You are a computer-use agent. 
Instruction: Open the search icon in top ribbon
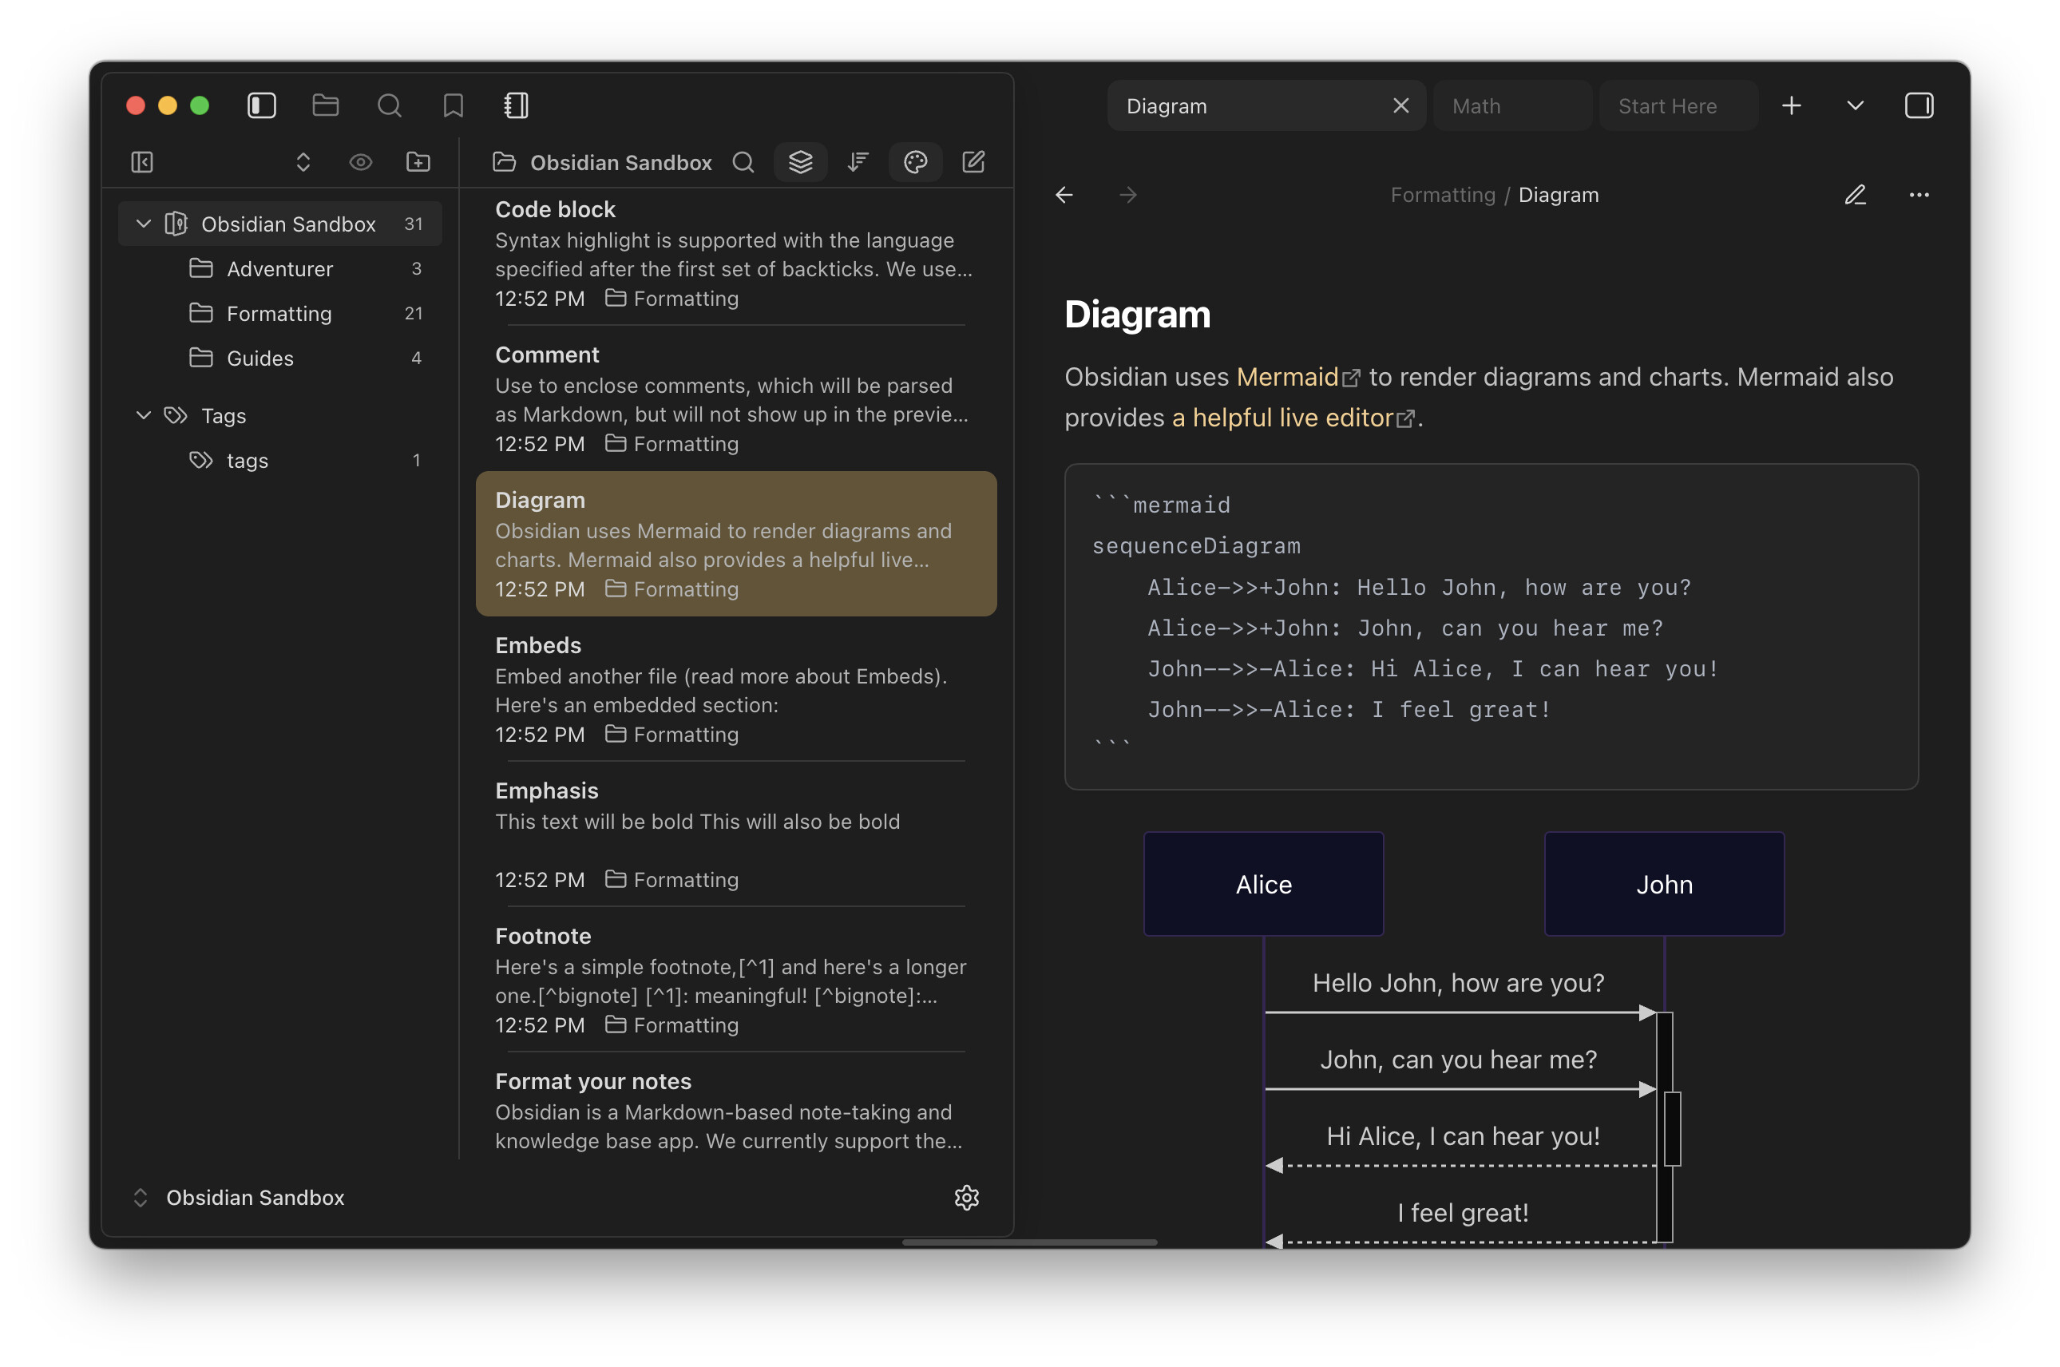[x=389, y=105]
